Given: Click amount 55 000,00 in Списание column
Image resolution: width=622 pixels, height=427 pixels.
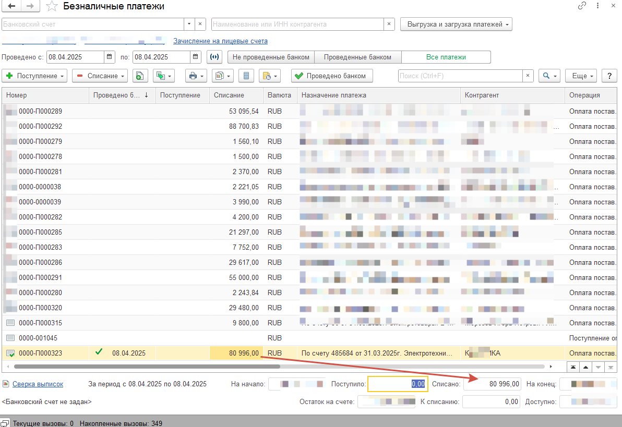Looking at the screenshot, I should [244, 277].
